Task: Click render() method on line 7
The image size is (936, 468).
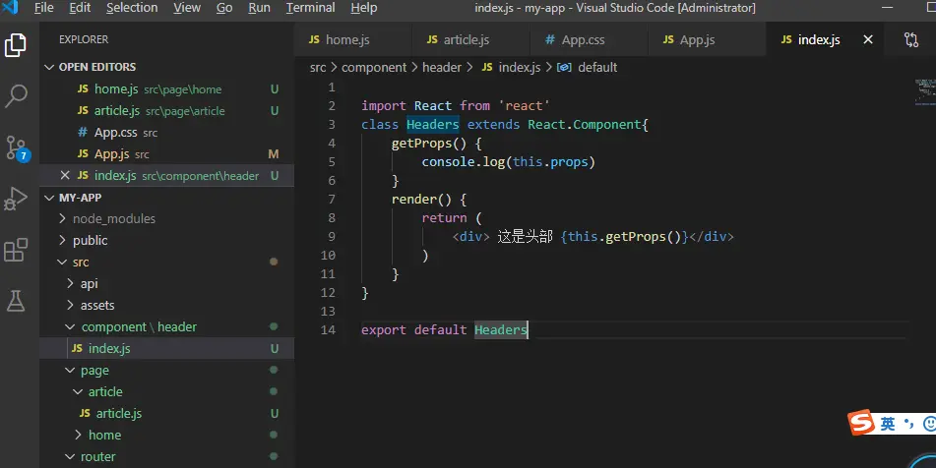Action: coord(421,200)
